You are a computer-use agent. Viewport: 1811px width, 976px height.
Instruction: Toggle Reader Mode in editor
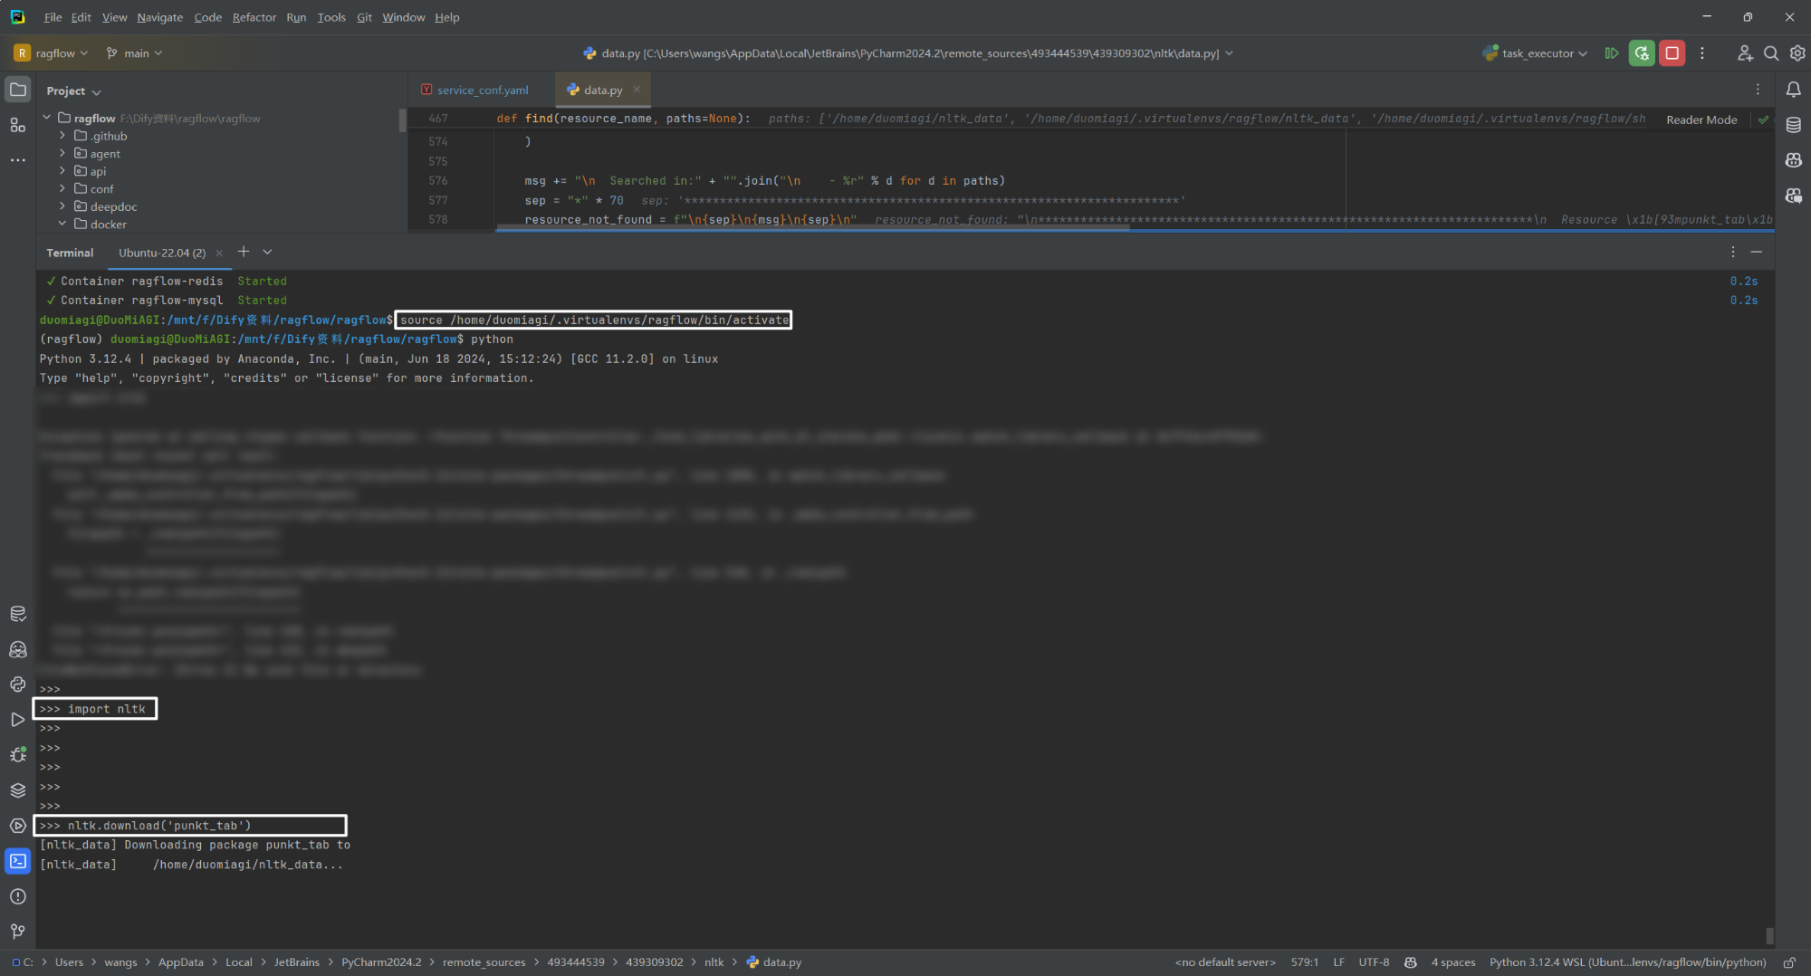coord(1701,120)
